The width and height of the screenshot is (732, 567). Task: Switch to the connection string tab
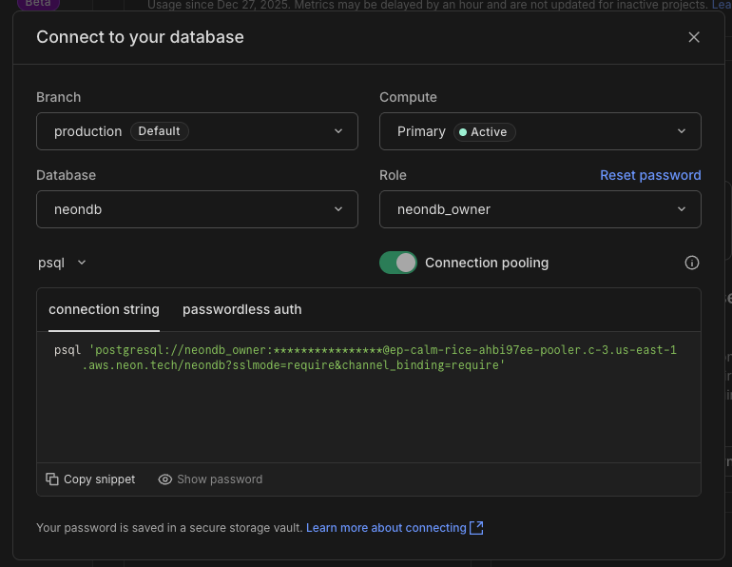click(x=105, y=309)
